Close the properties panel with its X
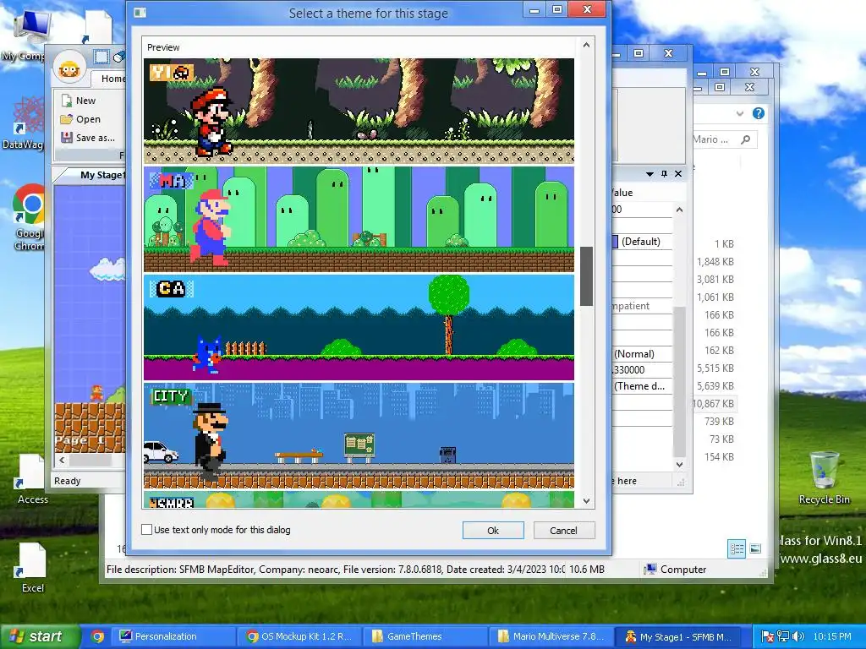The width and height of the screenshot is (866, 649). (x=678, y=174)
